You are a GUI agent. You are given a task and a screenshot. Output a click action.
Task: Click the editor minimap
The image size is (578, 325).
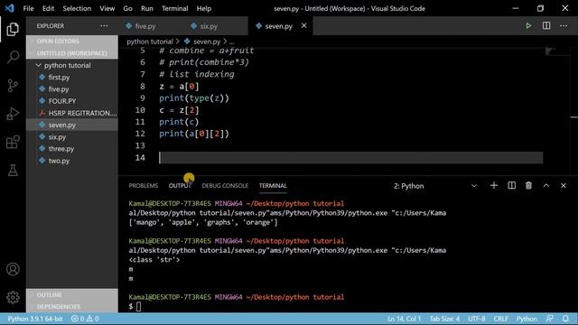[557, 110]
